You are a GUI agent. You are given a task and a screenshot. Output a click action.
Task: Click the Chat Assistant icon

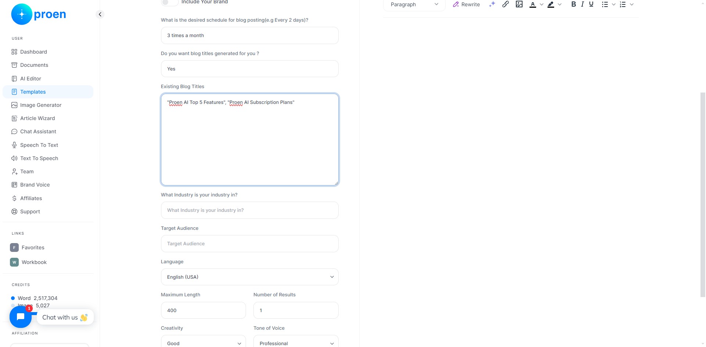(14, 131)
